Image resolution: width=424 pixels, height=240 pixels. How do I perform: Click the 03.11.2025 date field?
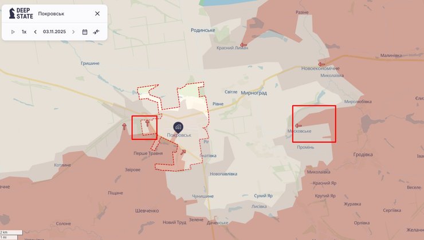click(x=54, y=32)
